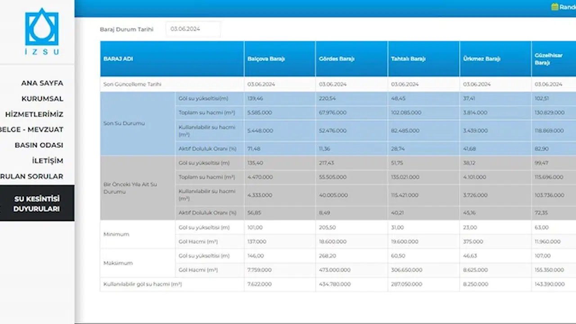This screenshot has height=324, width=576.
Task: Click the Tahtalı Barajı column header
Action: tap(408, 59)
